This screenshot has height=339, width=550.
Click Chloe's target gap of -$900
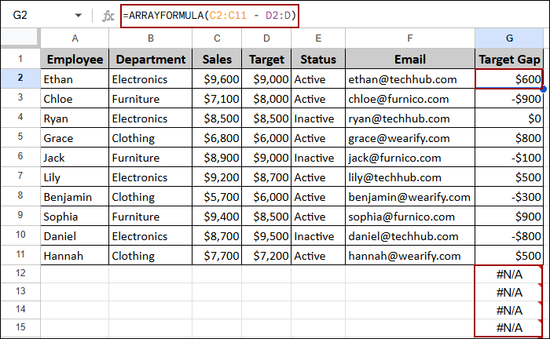(x=509, y=99)
